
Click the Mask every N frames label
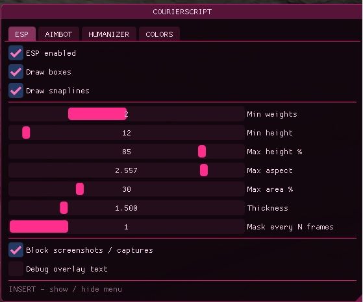coord(290,227)
